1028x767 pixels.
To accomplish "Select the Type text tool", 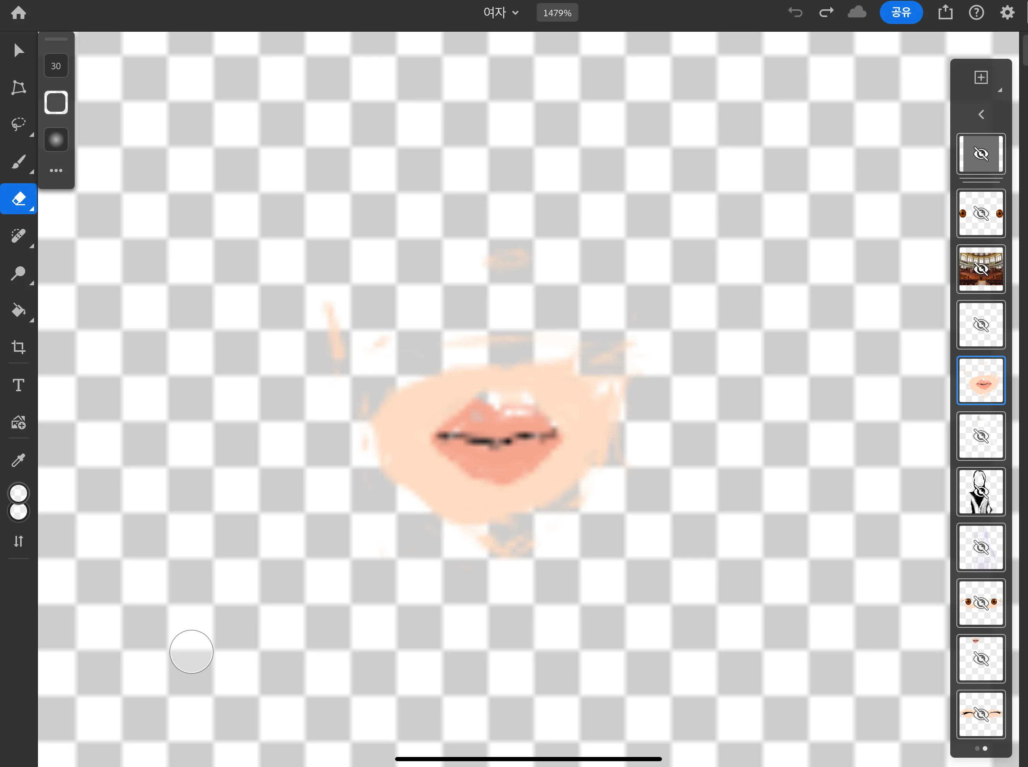I will pos(19,385).
